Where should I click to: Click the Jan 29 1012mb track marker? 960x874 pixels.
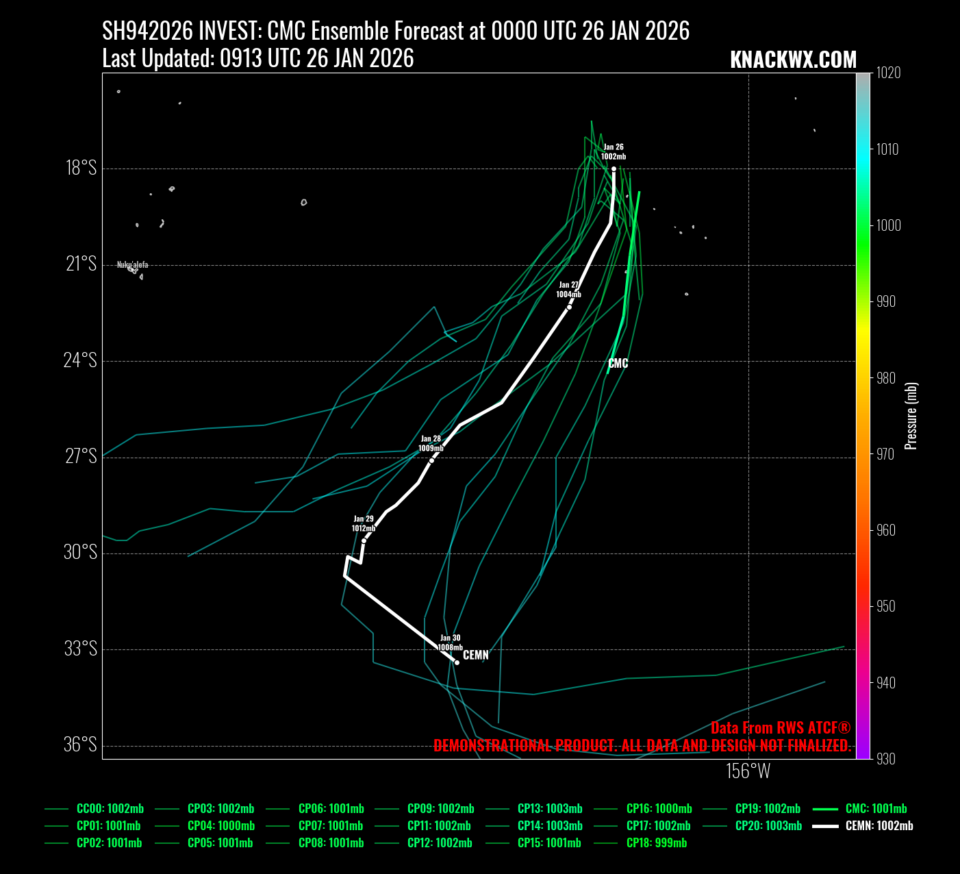364,541
